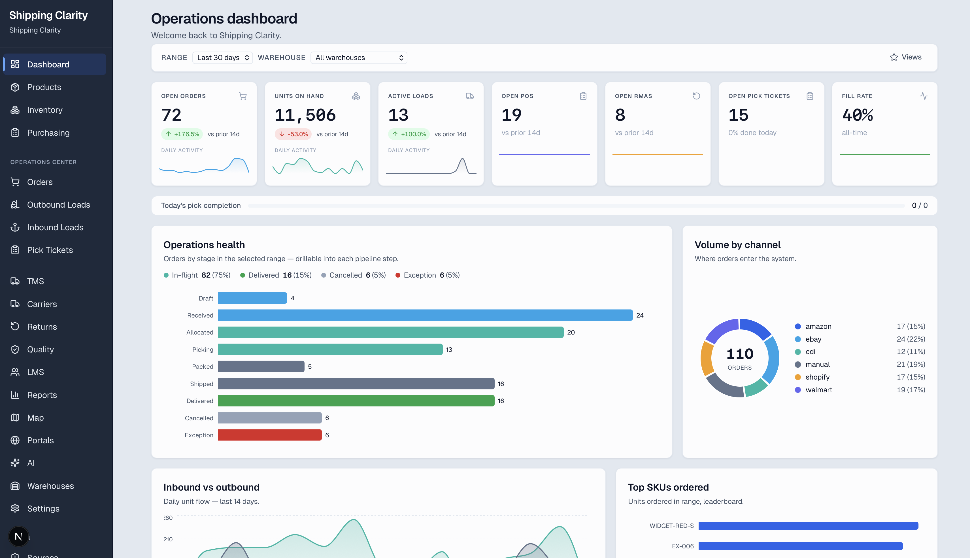The height and width of the screenshot is (558, 970).
Task: Click the Carriers truck icon
Action: [15, 304]
